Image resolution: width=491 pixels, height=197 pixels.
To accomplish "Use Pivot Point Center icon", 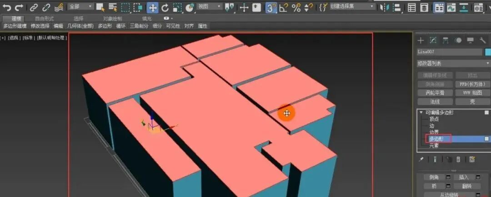I will (230, 8).
